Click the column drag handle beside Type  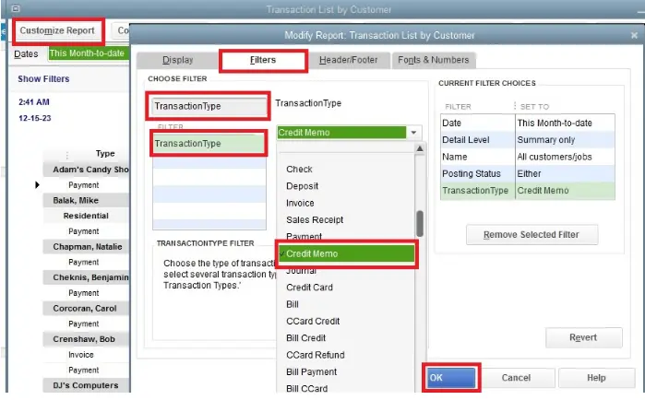point(67,155)
